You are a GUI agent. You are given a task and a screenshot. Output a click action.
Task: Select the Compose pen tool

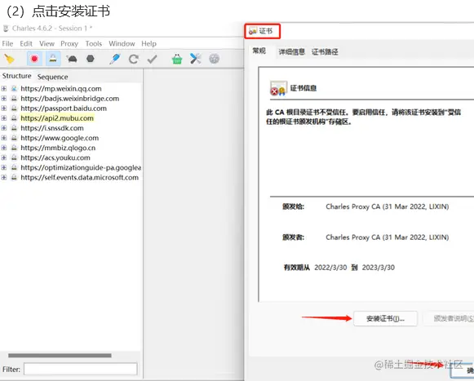[115, 59]
